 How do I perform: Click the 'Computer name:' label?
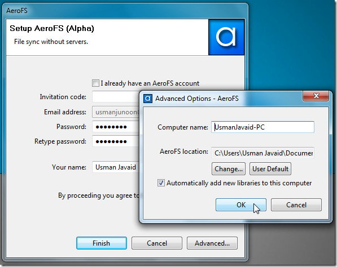click(x=183, y=127)
